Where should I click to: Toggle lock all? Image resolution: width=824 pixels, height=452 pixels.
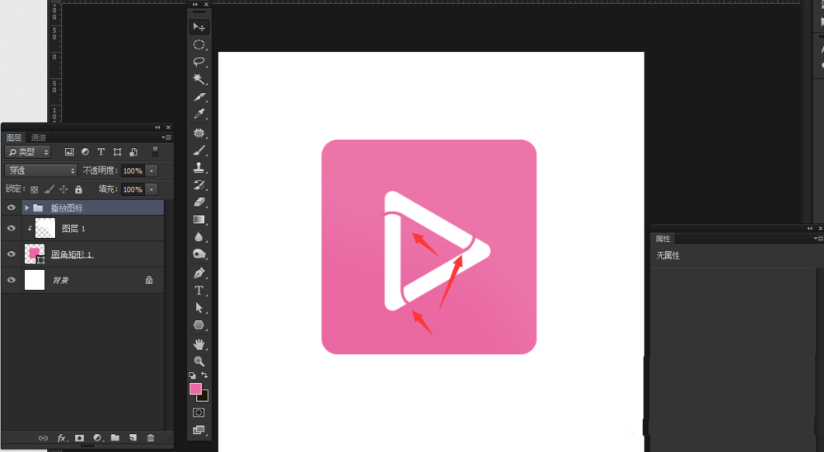[x=78, y=189]
